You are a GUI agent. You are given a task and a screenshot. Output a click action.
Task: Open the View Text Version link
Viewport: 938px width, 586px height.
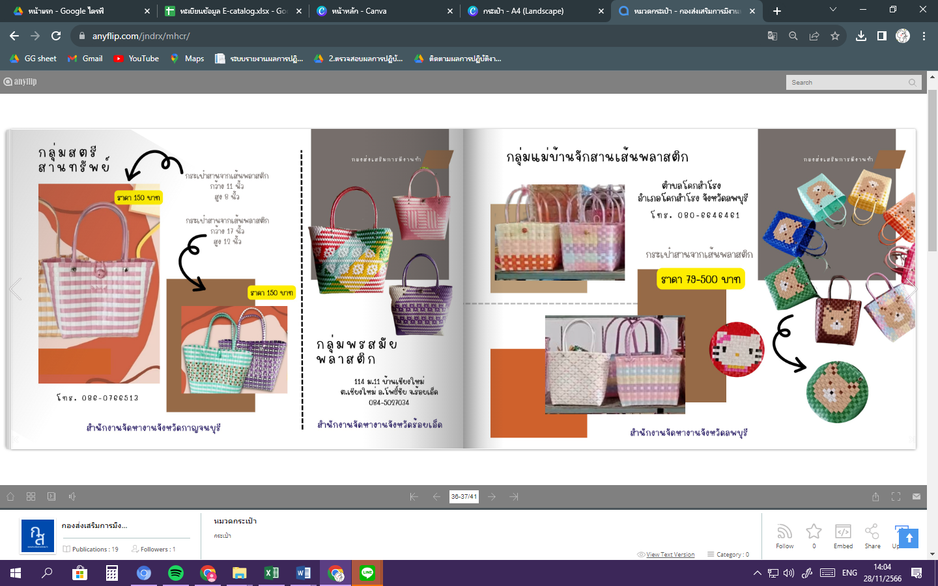point(670,555)
